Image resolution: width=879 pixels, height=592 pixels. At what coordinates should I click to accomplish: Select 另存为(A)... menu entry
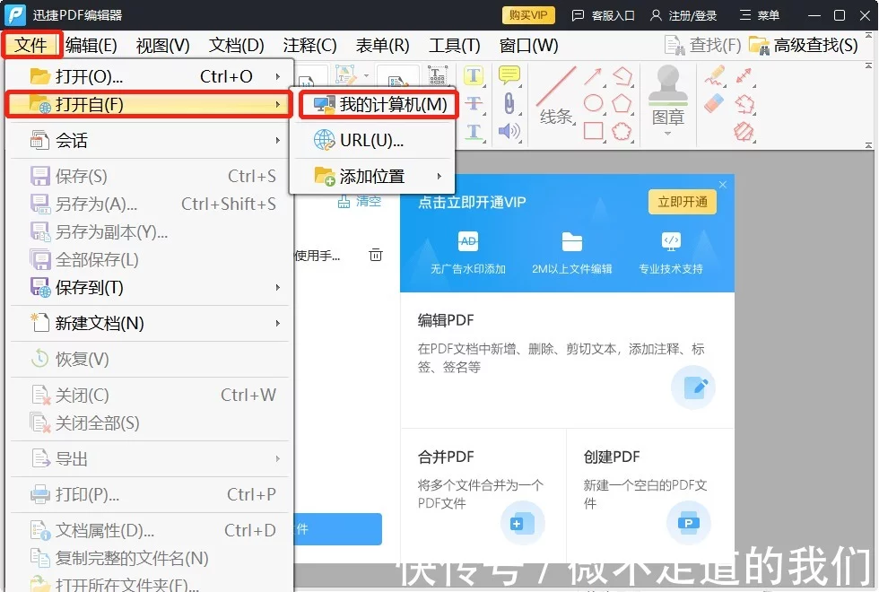point(149,205)
